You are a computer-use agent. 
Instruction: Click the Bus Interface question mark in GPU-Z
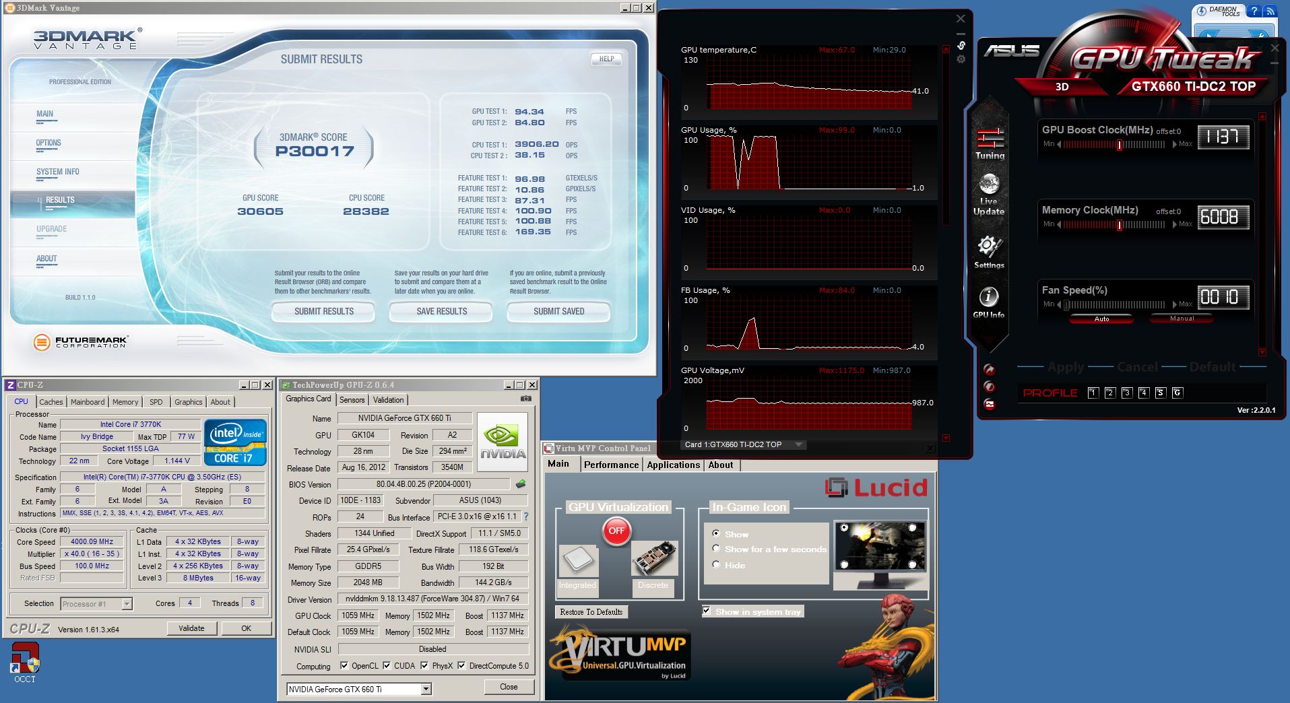pyautogui.click(x=526, y=517)
